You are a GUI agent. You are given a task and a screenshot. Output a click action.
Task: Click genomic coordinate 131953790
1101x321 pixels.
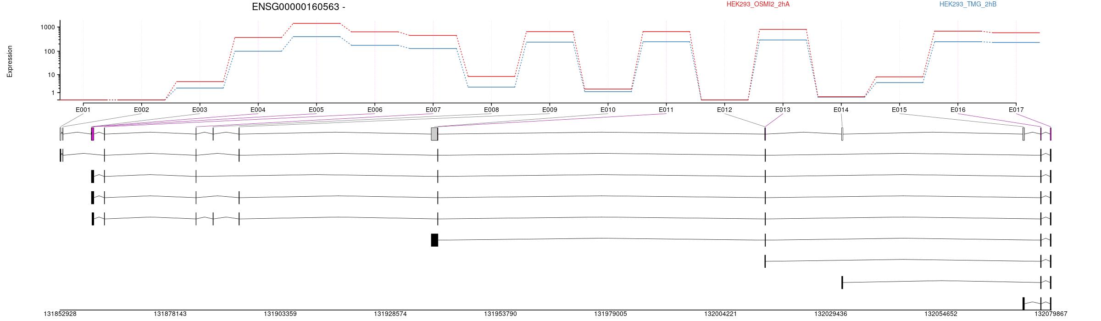(x=500, y=314)
